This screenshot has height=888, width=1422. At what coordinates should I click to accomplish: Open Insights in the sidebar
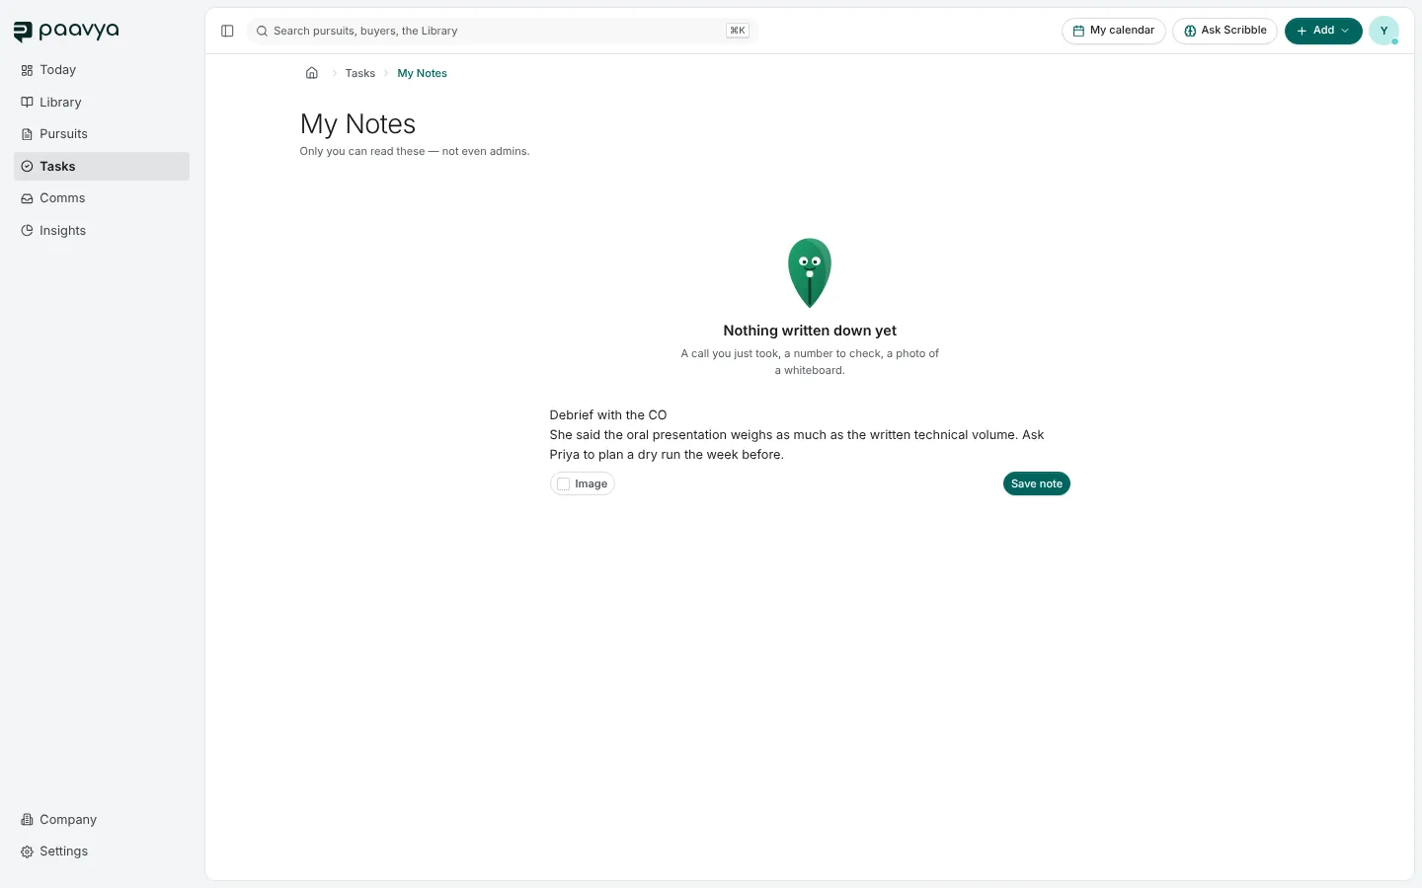[102, 231]
